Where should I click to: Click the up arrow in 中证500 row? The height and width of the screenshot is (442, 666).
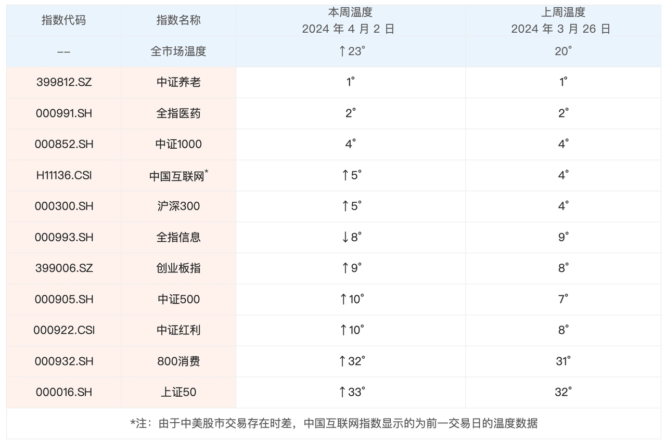coord(342,300)
